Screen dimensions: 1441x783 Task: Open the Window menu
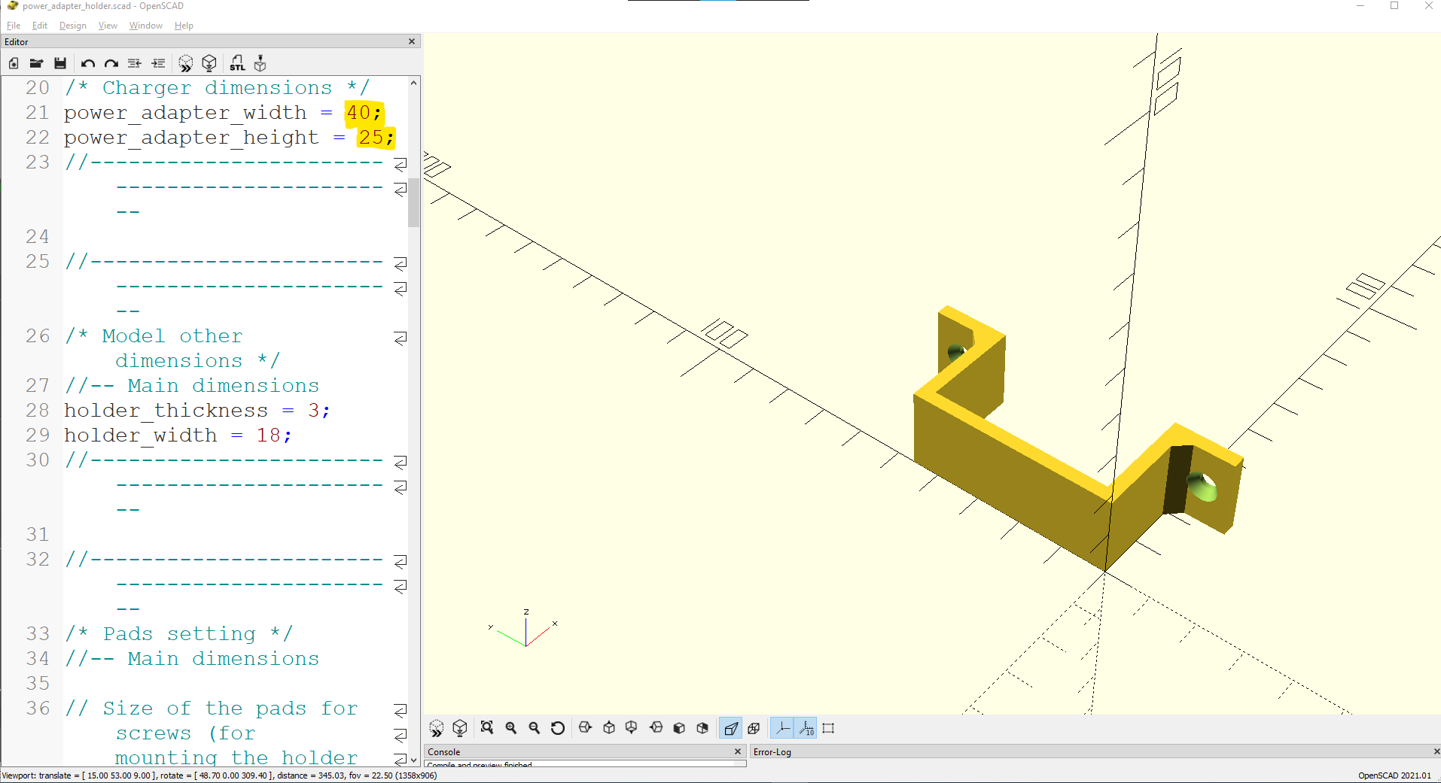(x=146, y=26)
